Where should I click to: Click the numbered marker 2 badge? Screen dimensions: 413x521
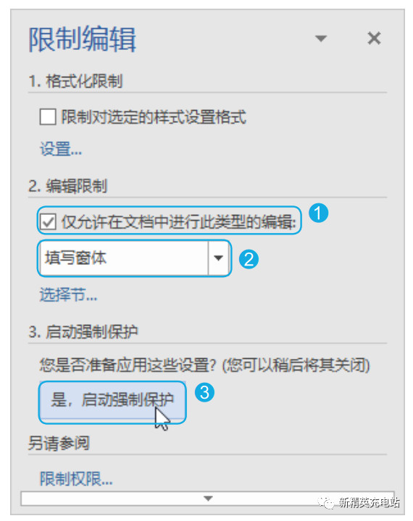pyautogui.click(x=249, y=259)
